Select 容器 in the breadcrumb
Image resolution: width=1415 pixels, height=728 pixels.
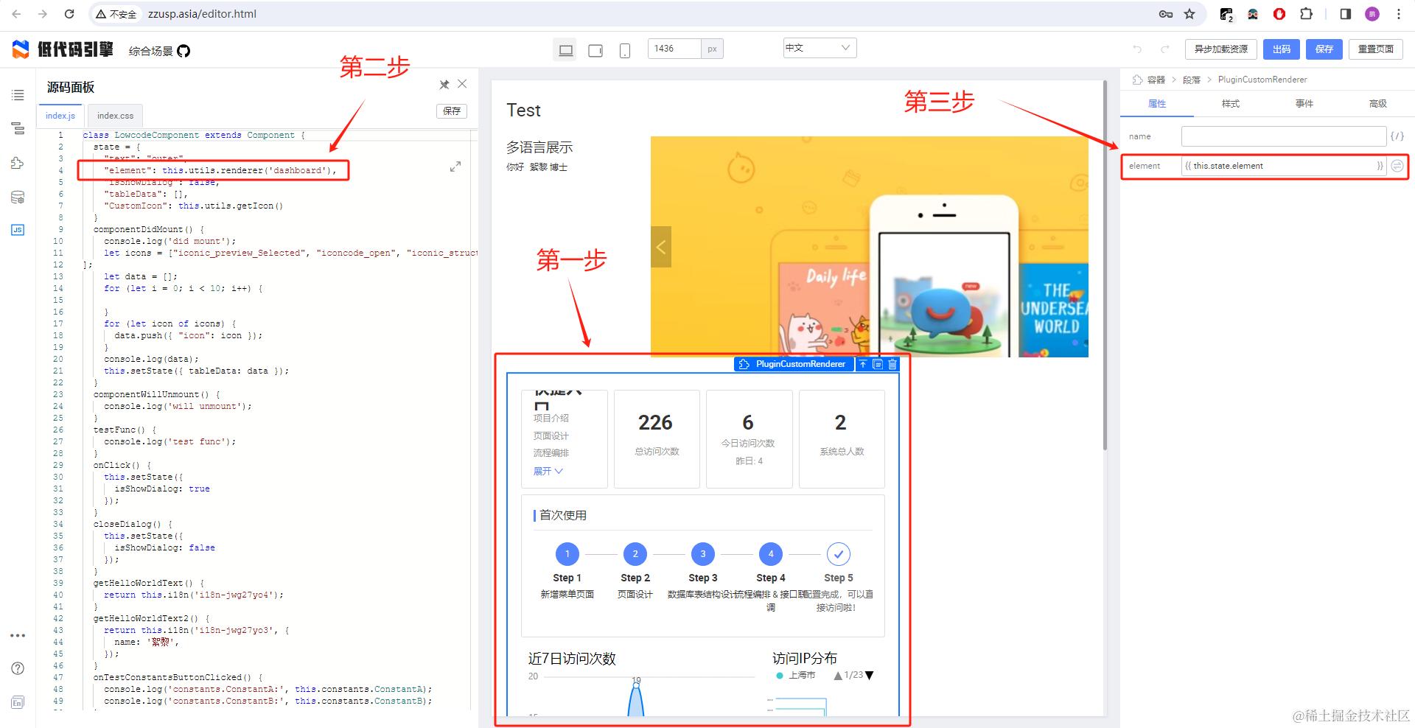1156,80
